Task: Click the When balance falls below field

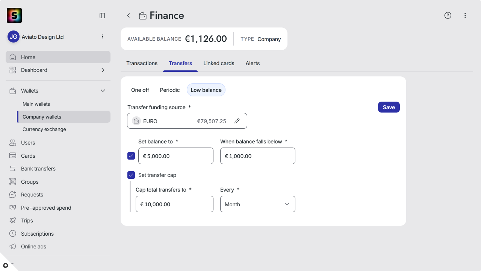Action: (258, 156)
